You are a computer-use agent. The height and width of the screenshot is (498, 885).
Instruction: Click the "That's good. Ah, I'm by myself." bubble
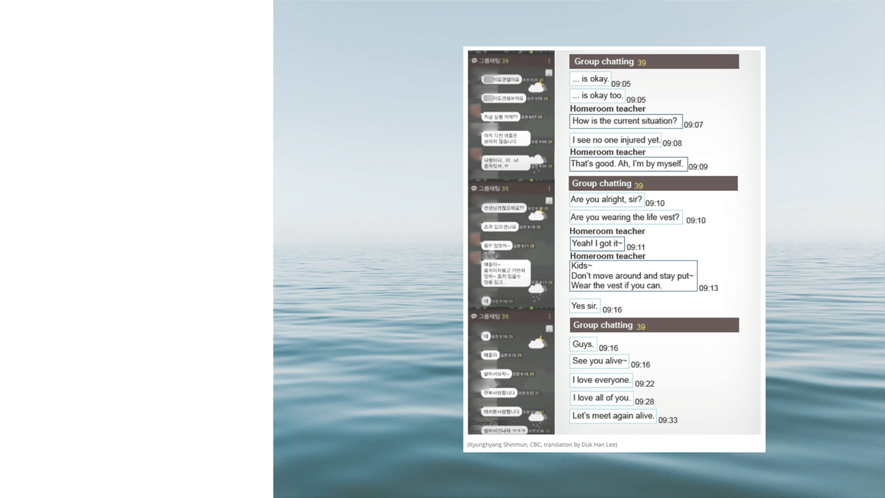(x=627, y=164)
